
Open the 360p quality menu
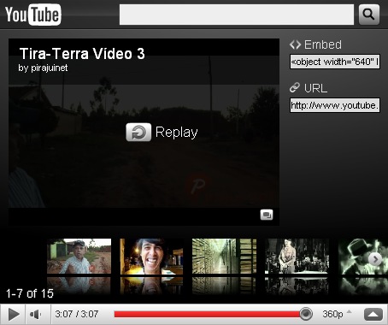coord(337,314)
